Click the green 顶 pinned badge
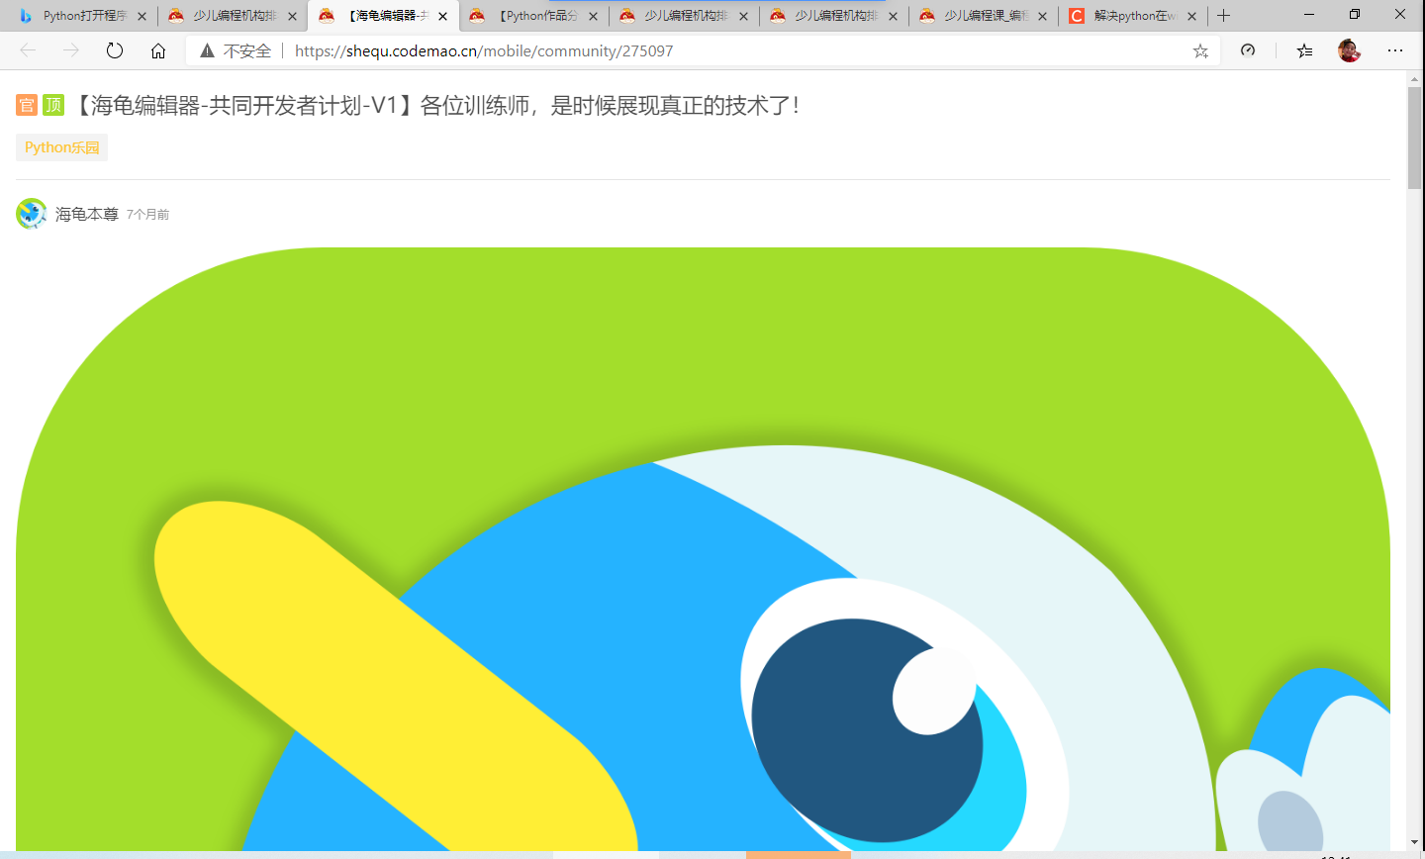The height and width of the screenshot is (859, 1425). coord(53,105)
